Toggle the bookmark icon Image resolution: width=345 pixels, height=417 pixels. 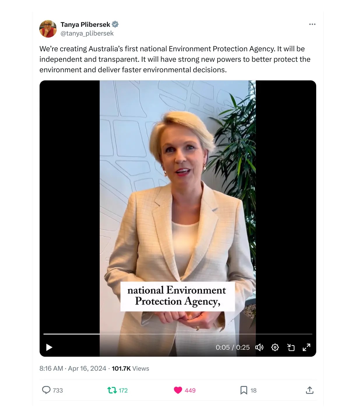point(244,390)
